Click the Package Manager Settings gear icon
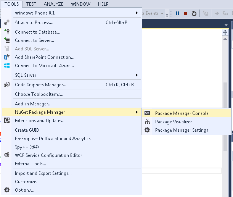This screenshot has height=197, width=233. 147,130
